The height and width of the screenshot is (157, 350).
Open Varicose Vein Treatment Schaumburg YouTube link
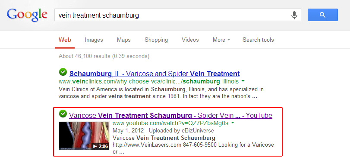[x=170, y=115]
